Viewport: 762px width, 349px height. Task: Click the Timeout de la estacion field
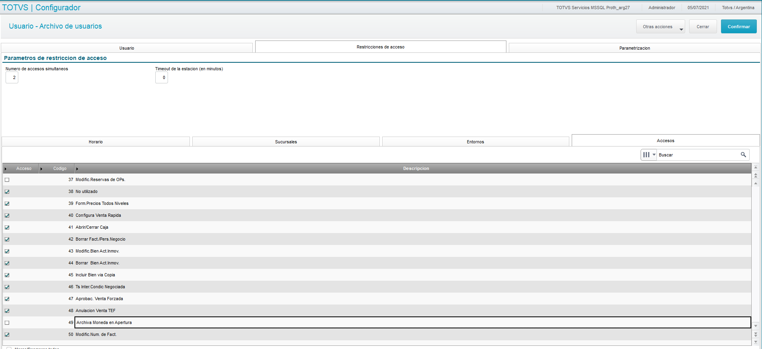162,77
